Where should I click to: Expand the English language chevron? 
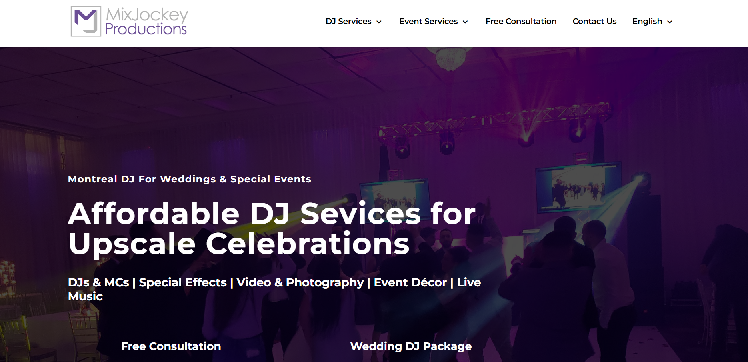(670, 22)
